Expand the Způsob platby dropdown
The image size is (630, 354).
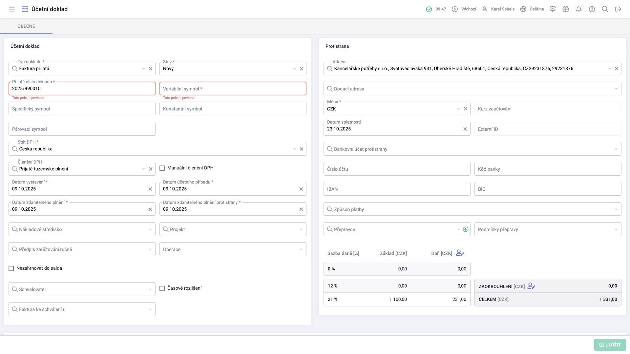click(616, 209)
